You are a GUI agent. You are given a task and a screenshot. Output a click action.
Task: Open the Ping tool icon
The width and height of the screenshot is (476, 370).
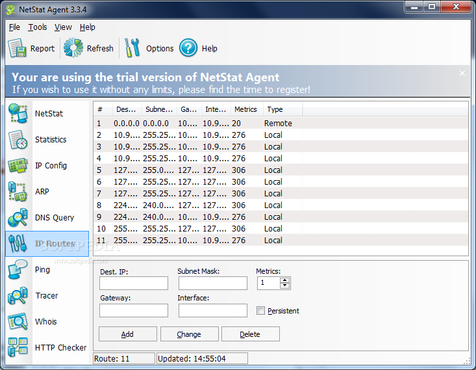point(18,270)
